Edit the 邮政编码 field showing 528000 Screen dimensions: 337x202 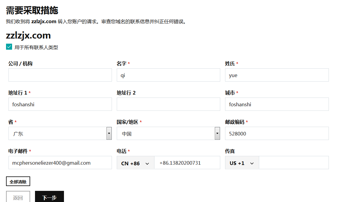[x=277, y=133]
